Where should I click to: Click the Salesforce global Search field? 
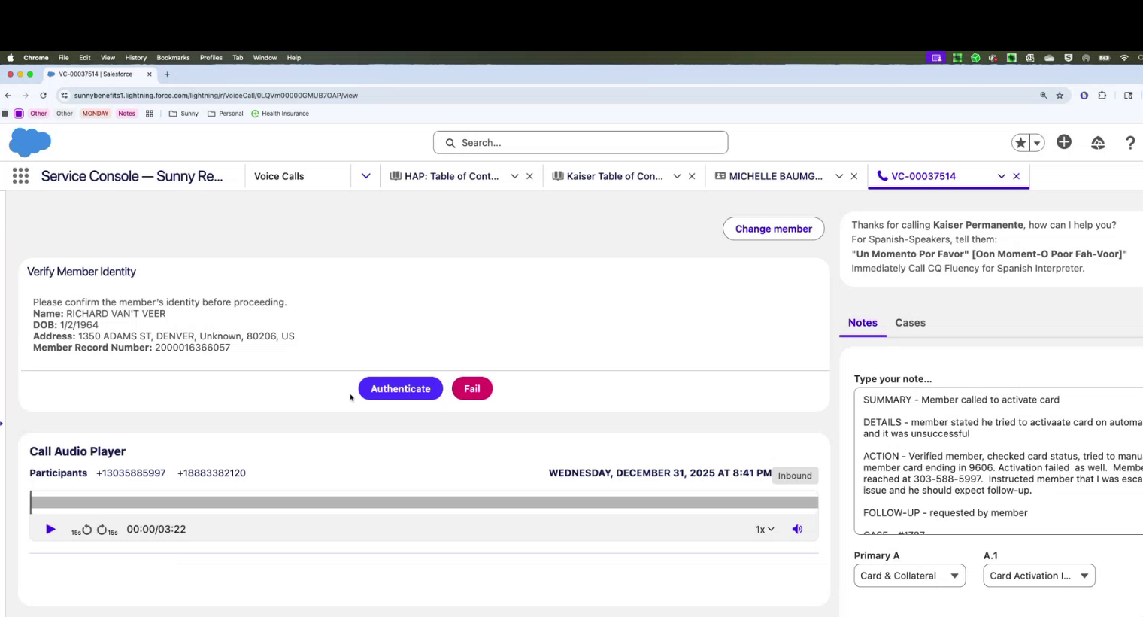point(581,143)
